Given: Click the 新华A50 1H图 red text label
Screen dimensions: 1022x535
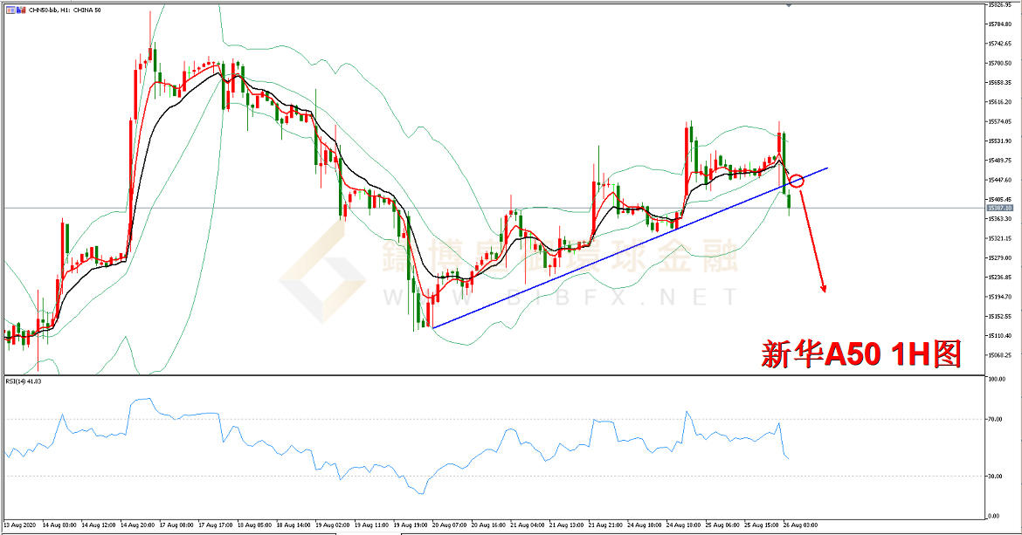Looking at the screenshot, I should tap(860, 353).
